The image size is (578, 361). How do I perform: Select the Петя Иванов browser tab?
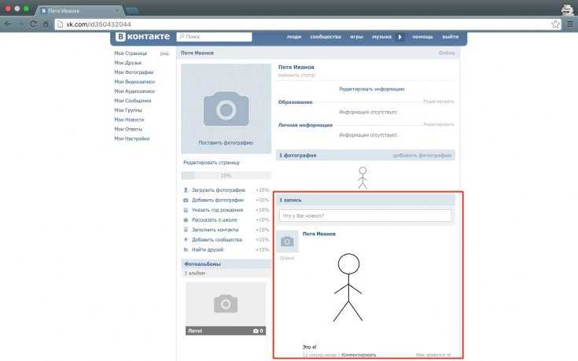pyautogui.click(x=79, y=10)
